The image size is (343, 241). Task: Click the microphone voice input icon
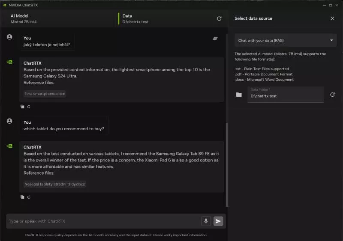[206, 221]
